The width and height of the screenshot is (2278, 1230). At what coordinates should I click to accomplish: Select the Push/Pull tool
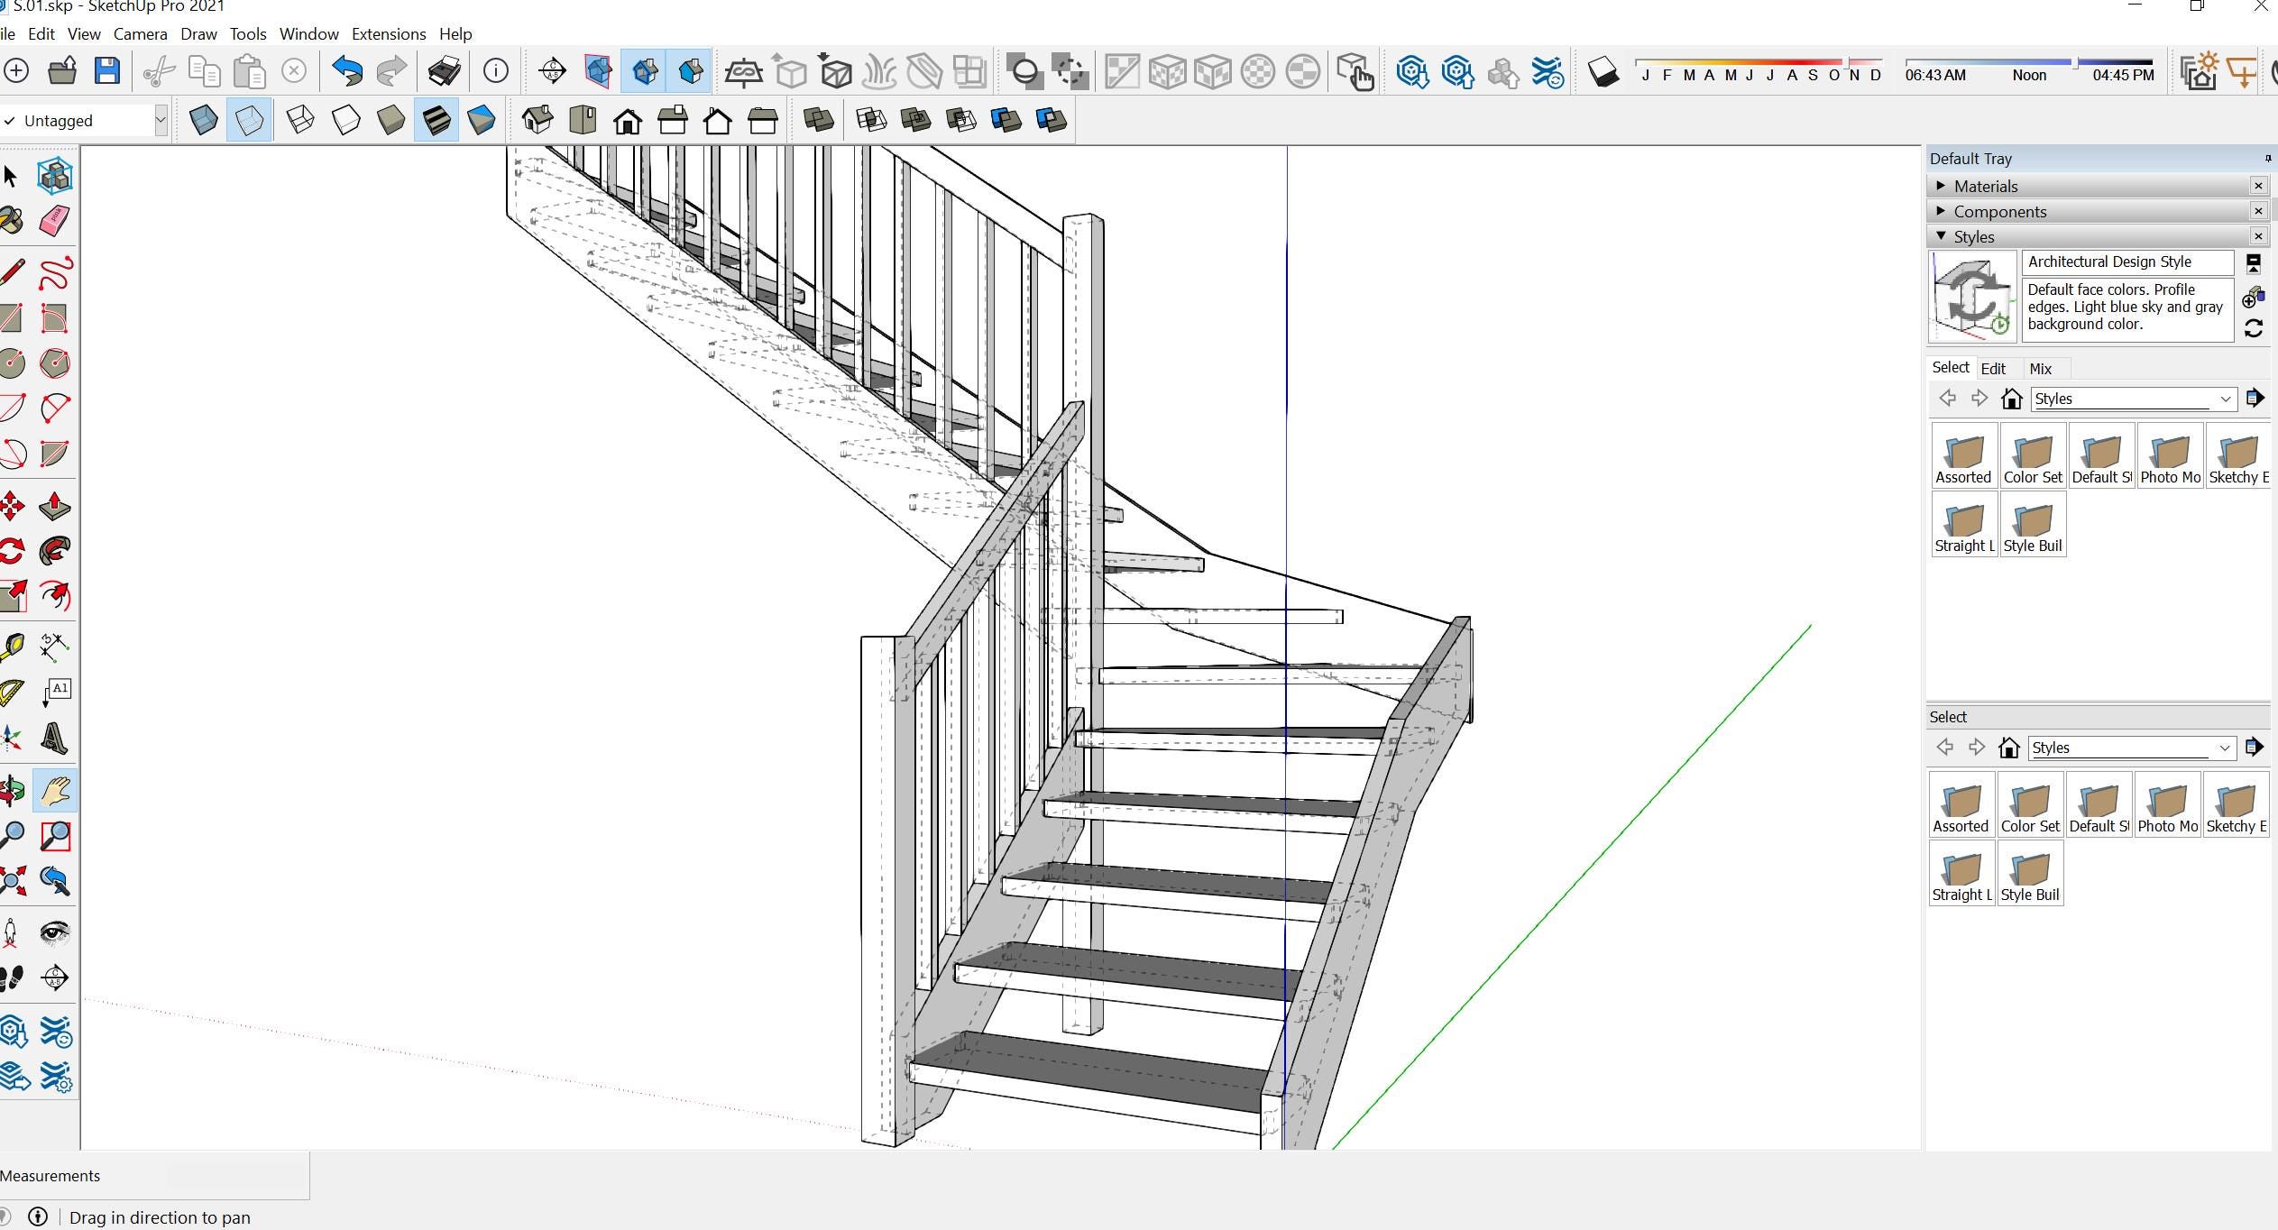(x=54, y=507)
